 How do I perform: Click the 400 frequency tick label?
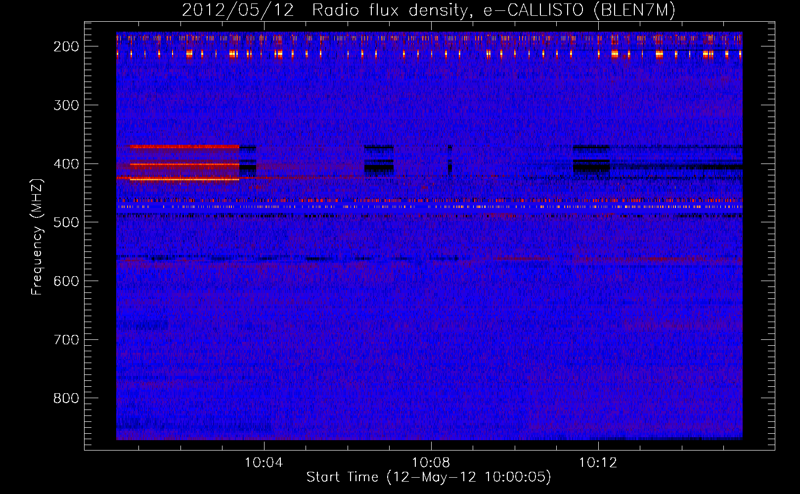pyautogui.click(x=66, y=164)
